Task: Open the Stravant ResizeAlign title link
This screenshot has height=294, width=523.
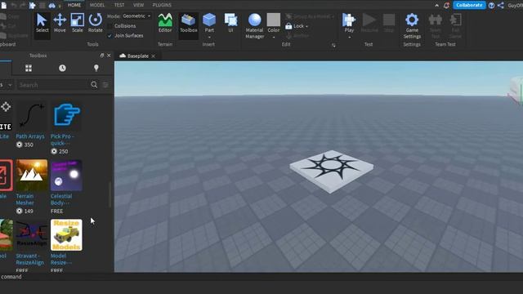Action: pos(29,259)
